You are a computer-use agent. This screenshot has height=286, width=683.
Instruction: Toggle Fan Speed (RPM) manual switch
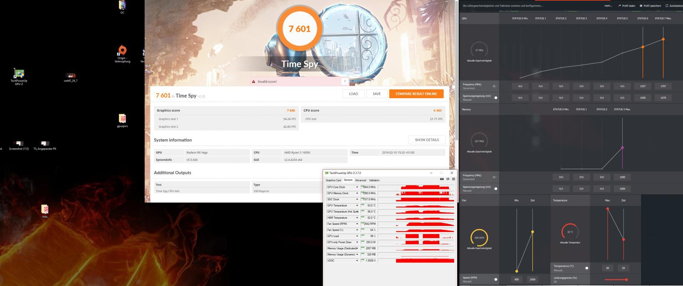[495, 279]
